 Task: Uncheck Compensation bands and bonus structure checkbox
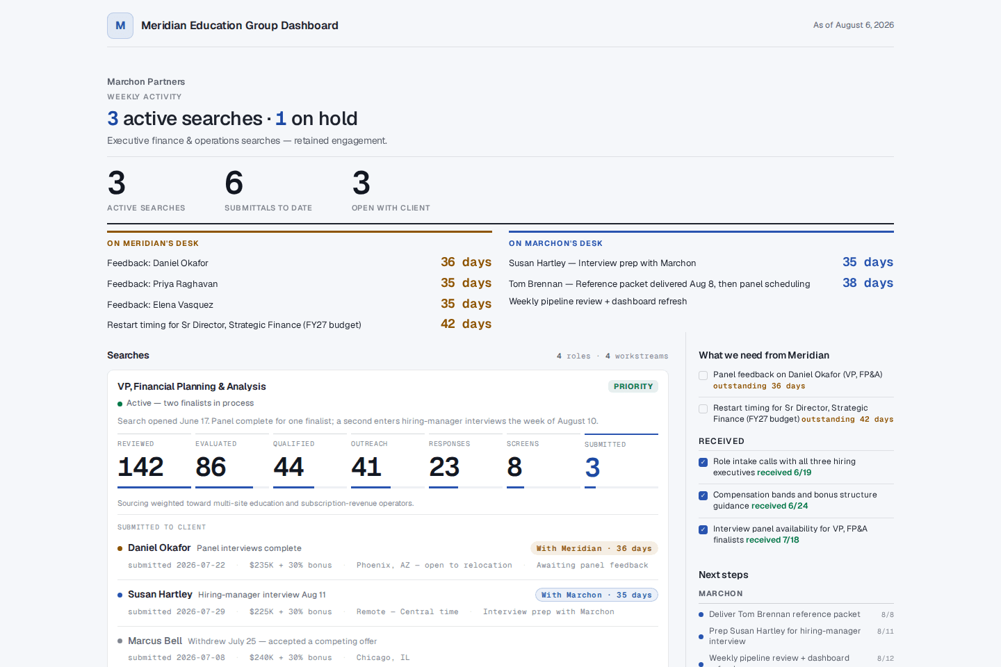[x=703, y=495]
